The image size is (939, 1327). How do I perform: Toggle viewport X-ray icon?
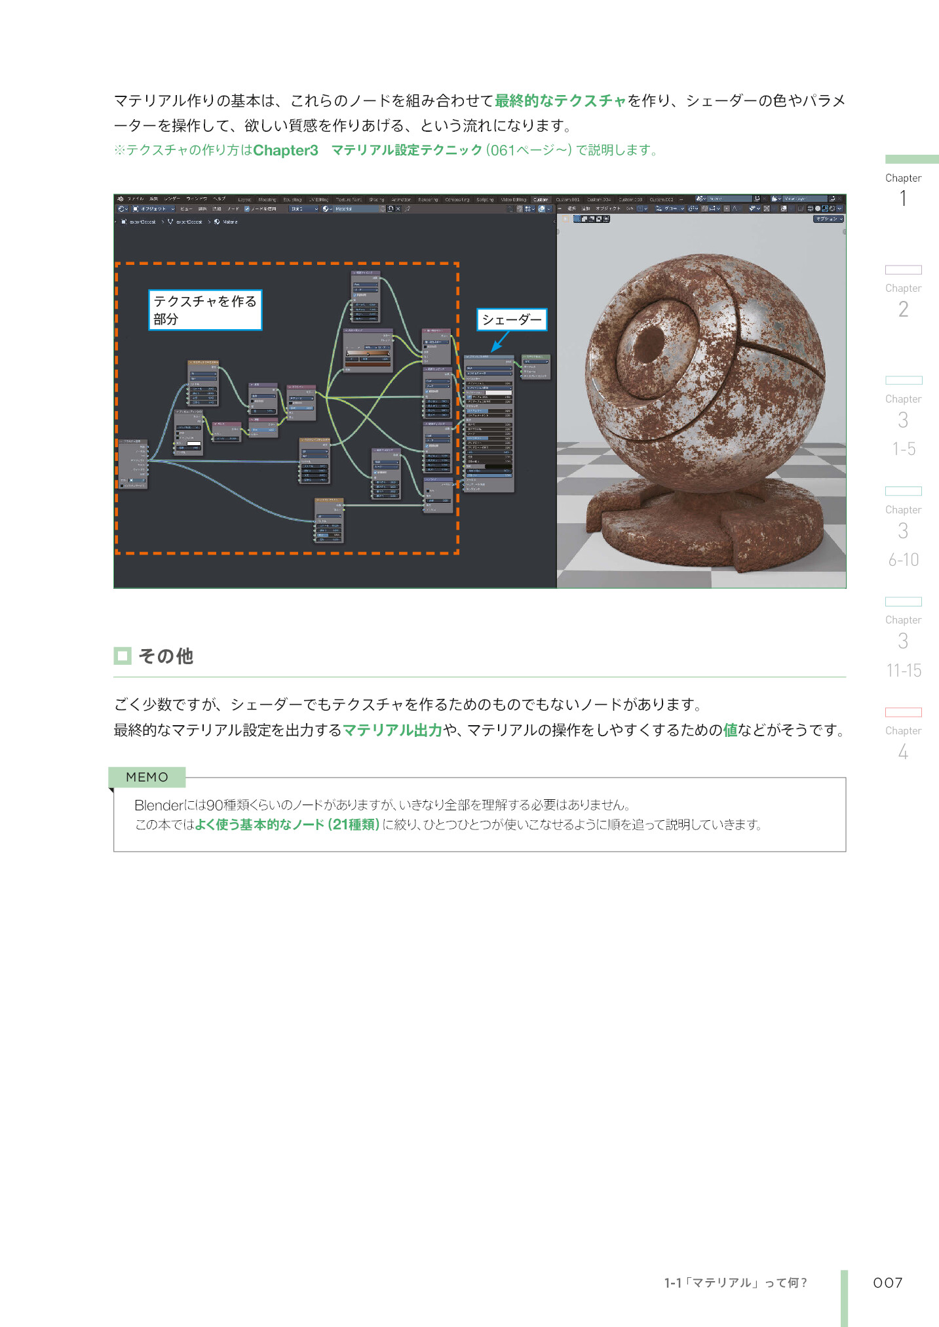[x=800, y=208]
